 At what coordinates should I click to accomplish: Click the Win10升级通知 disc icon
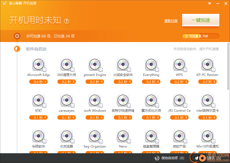(x=208, y=136)
